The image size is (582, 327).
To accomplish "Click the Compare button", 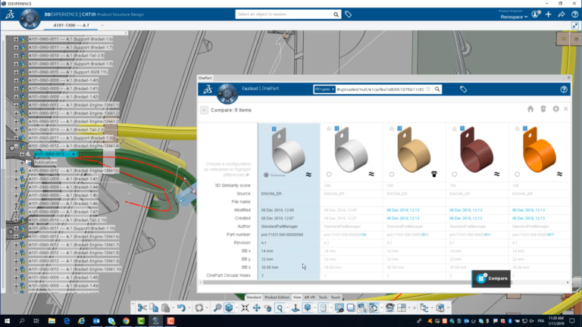I will coord(491,279).
